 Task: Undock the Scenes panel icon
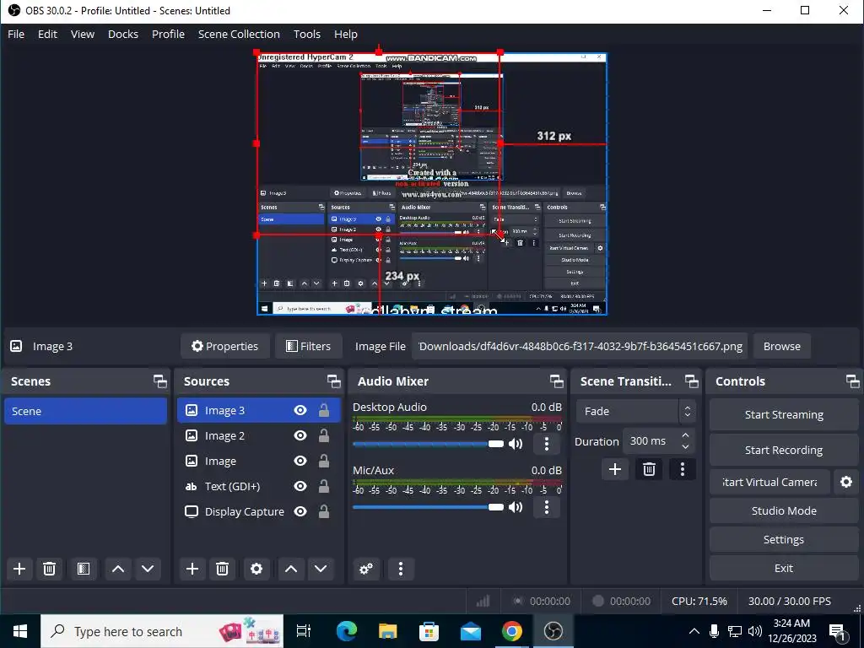tap(159, 381)
